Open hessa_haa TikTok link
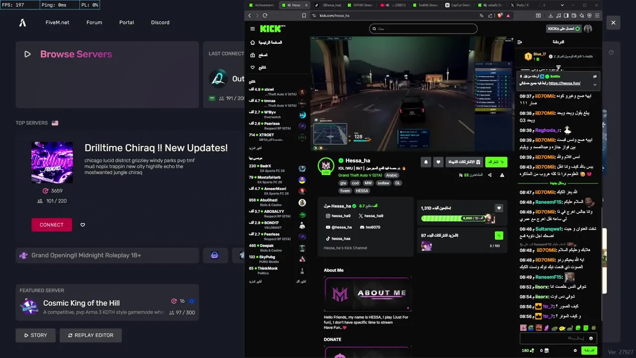Screen dimensions: 636x358 coord(338,239)
